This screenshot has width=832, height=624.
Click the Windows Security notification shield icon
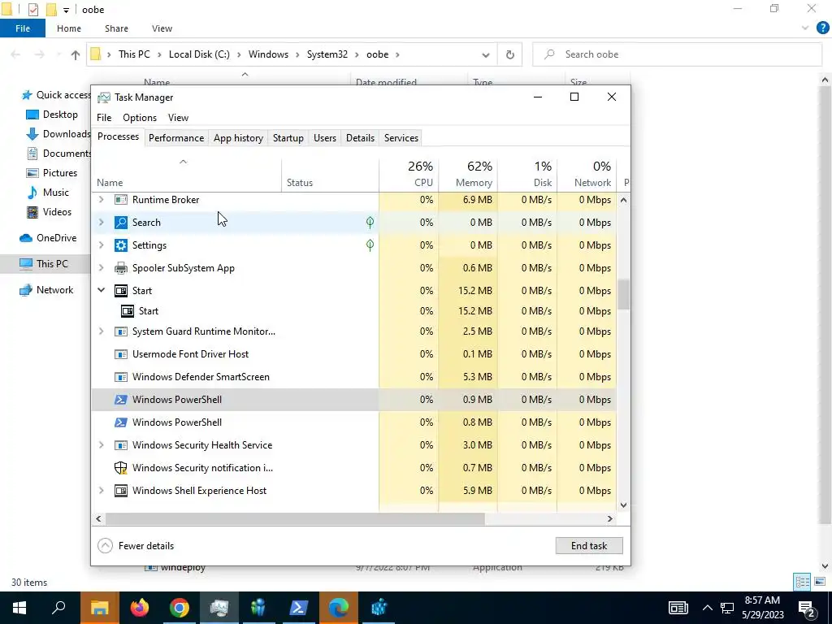[x=121, y=468]
